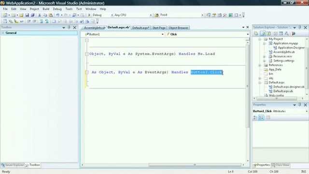Viewport: 309px width, 174px height.
Task: Click the Toggle Bookmark icon in text toolbar
Action: [54, 21]
